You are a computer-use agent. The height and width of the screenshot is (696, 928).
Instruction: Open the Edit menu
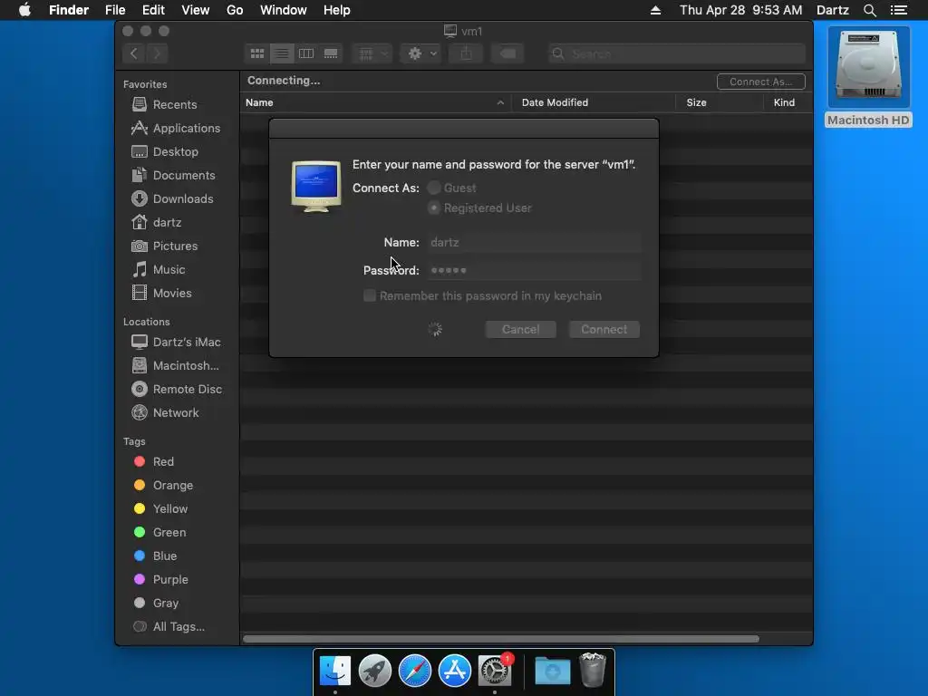(x=153, y=10)
